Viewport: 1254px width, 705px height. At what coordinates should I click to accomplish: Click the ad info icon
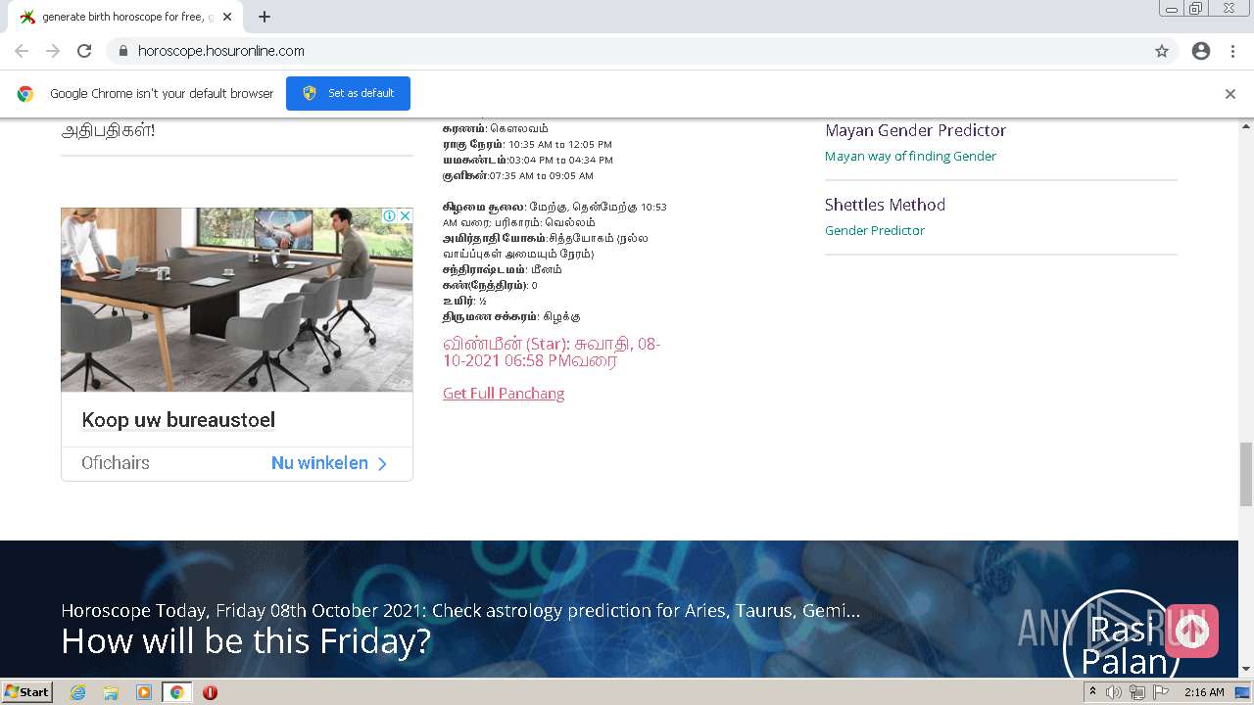(x=390, y=215)
